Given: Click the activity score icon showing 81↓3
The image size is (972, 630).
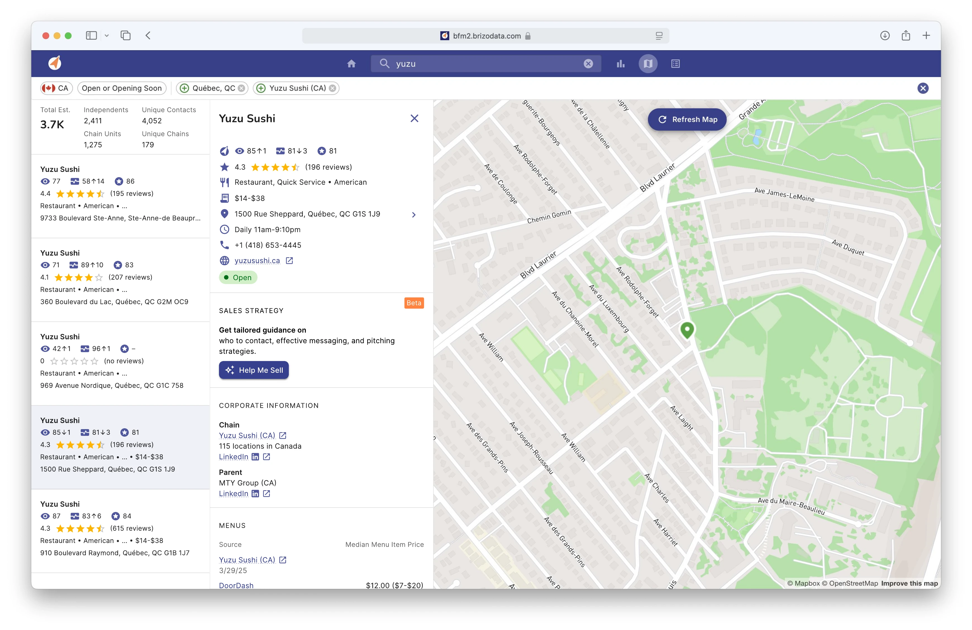Looking at the screenshot, I should [280, 151].
